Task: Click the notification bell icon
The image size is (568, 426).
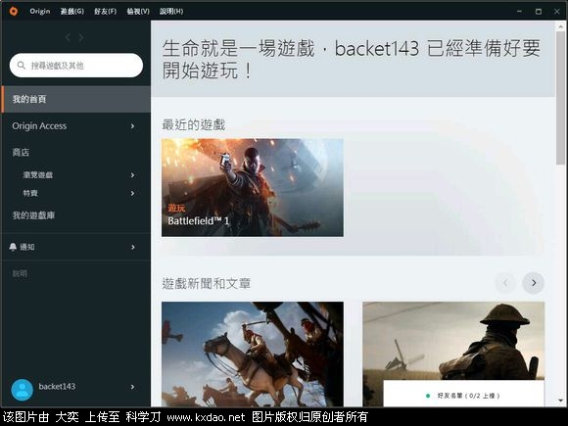Action: pyautogui.click(x=13, y=247)
